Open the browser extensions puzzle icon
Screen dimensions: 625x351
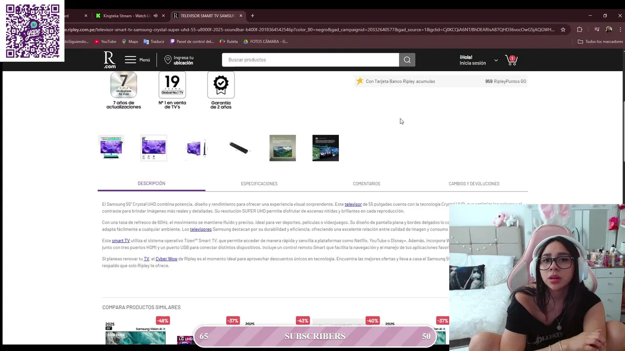tap(580, 29)
